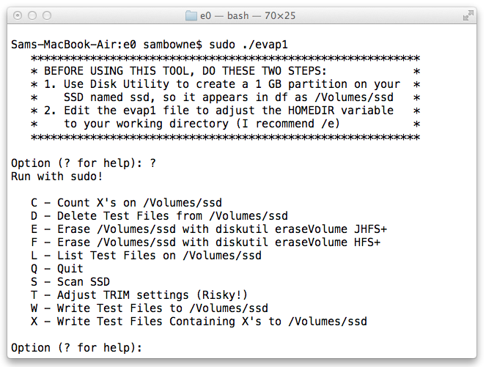Click the "sudo ./evap1" command text
The image size is (486, 367).
[249, 45]
